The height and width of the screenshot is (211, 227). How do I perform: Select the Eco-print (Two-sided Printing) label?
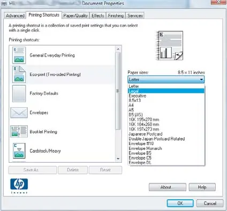pos(55,74)
